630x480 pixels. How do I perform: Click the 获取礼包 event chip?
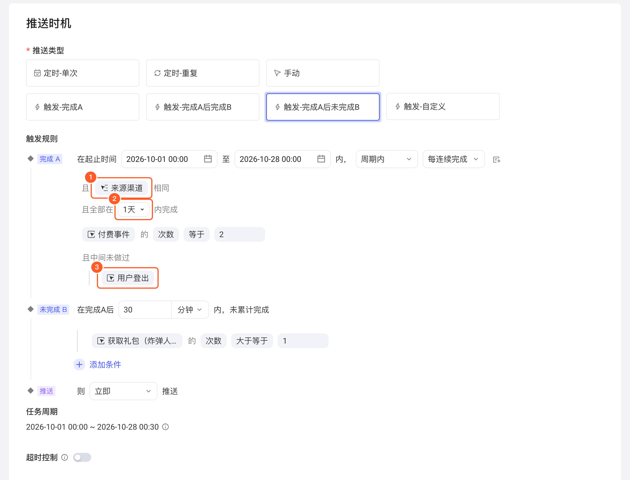(137, 341)
